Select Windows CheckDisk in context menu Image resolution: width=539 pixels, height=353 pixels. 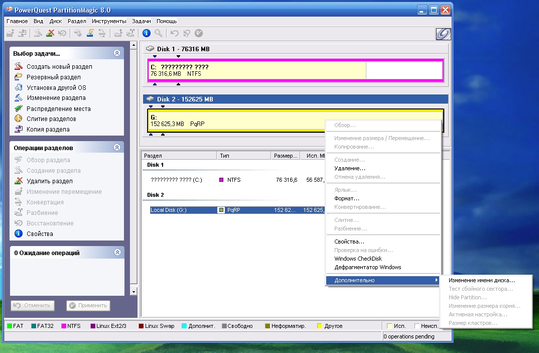(383, 259)
